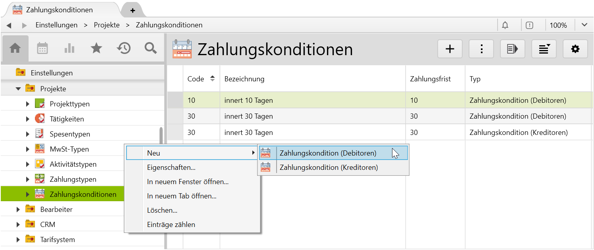Image resolution: width=594 pixels, height=250 pixels.
Task: Open the calendar view icon
Action: tap(42, 48)
